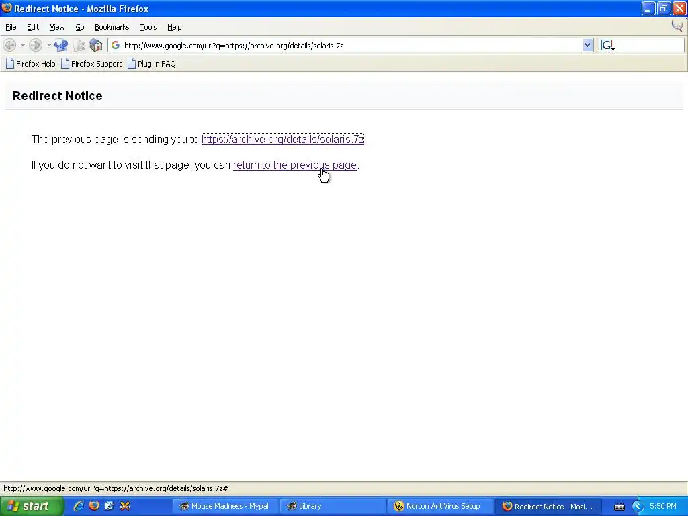The image size is (688, 516).
Task: Go to the Home page icon
Action: 95,45
